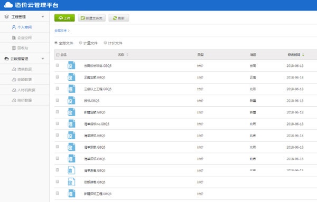
Task: Tick the checkbox for 新疆招标工程.GBQ5
Action: [x=58, y=193]
